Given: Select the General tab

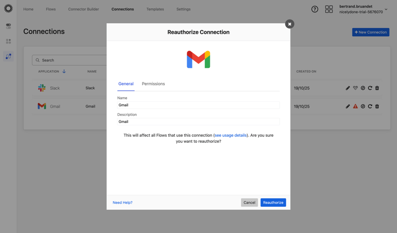Looking at the screenshot, I should (126, 84).
